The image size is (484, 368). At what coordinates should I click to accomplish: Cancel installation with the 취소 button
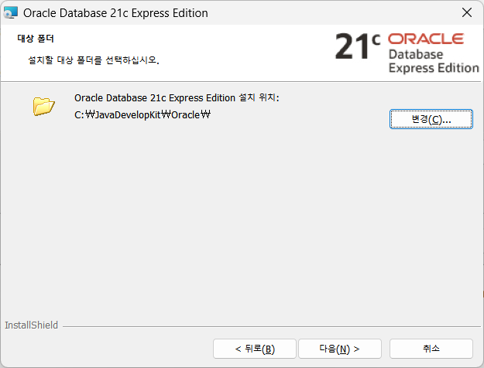[431, 349]
